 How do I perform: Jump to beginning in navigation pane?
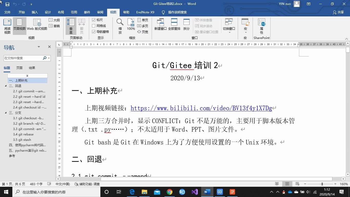pos(27,76)
